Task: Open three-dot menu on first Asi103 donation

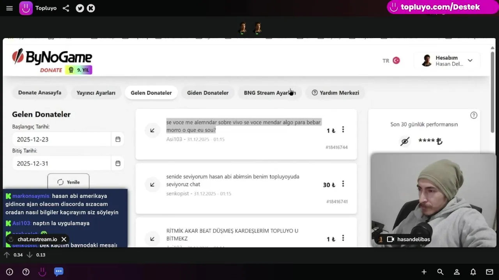Action: point(343,129)
